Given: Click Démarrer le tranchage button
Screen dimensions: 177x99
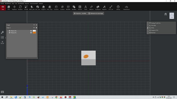Looking at the screenshot, I should tap(96, 13).
